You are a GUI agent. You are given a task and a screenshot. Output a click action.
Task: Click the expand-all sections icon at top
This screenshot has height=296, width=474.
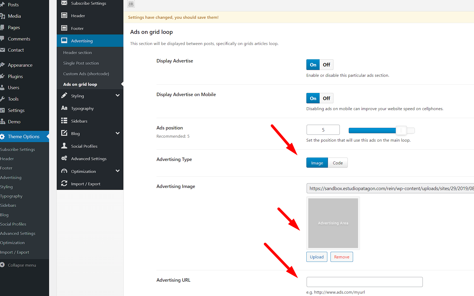click(x=131, y=4)
